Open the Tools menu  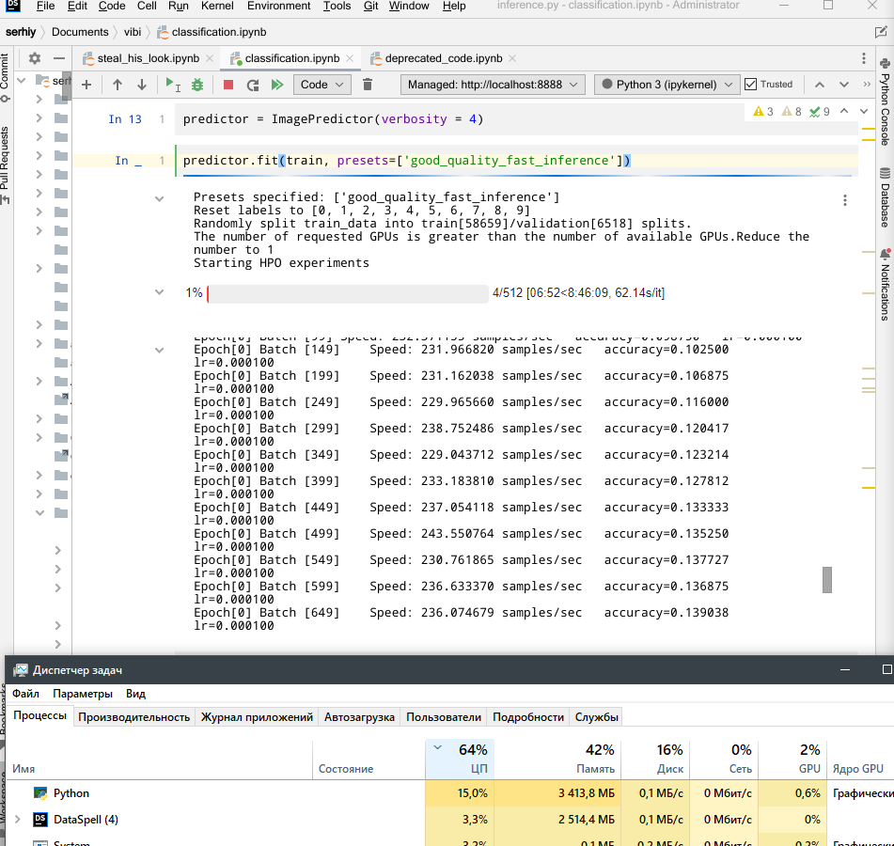click(x=337, y=6)
